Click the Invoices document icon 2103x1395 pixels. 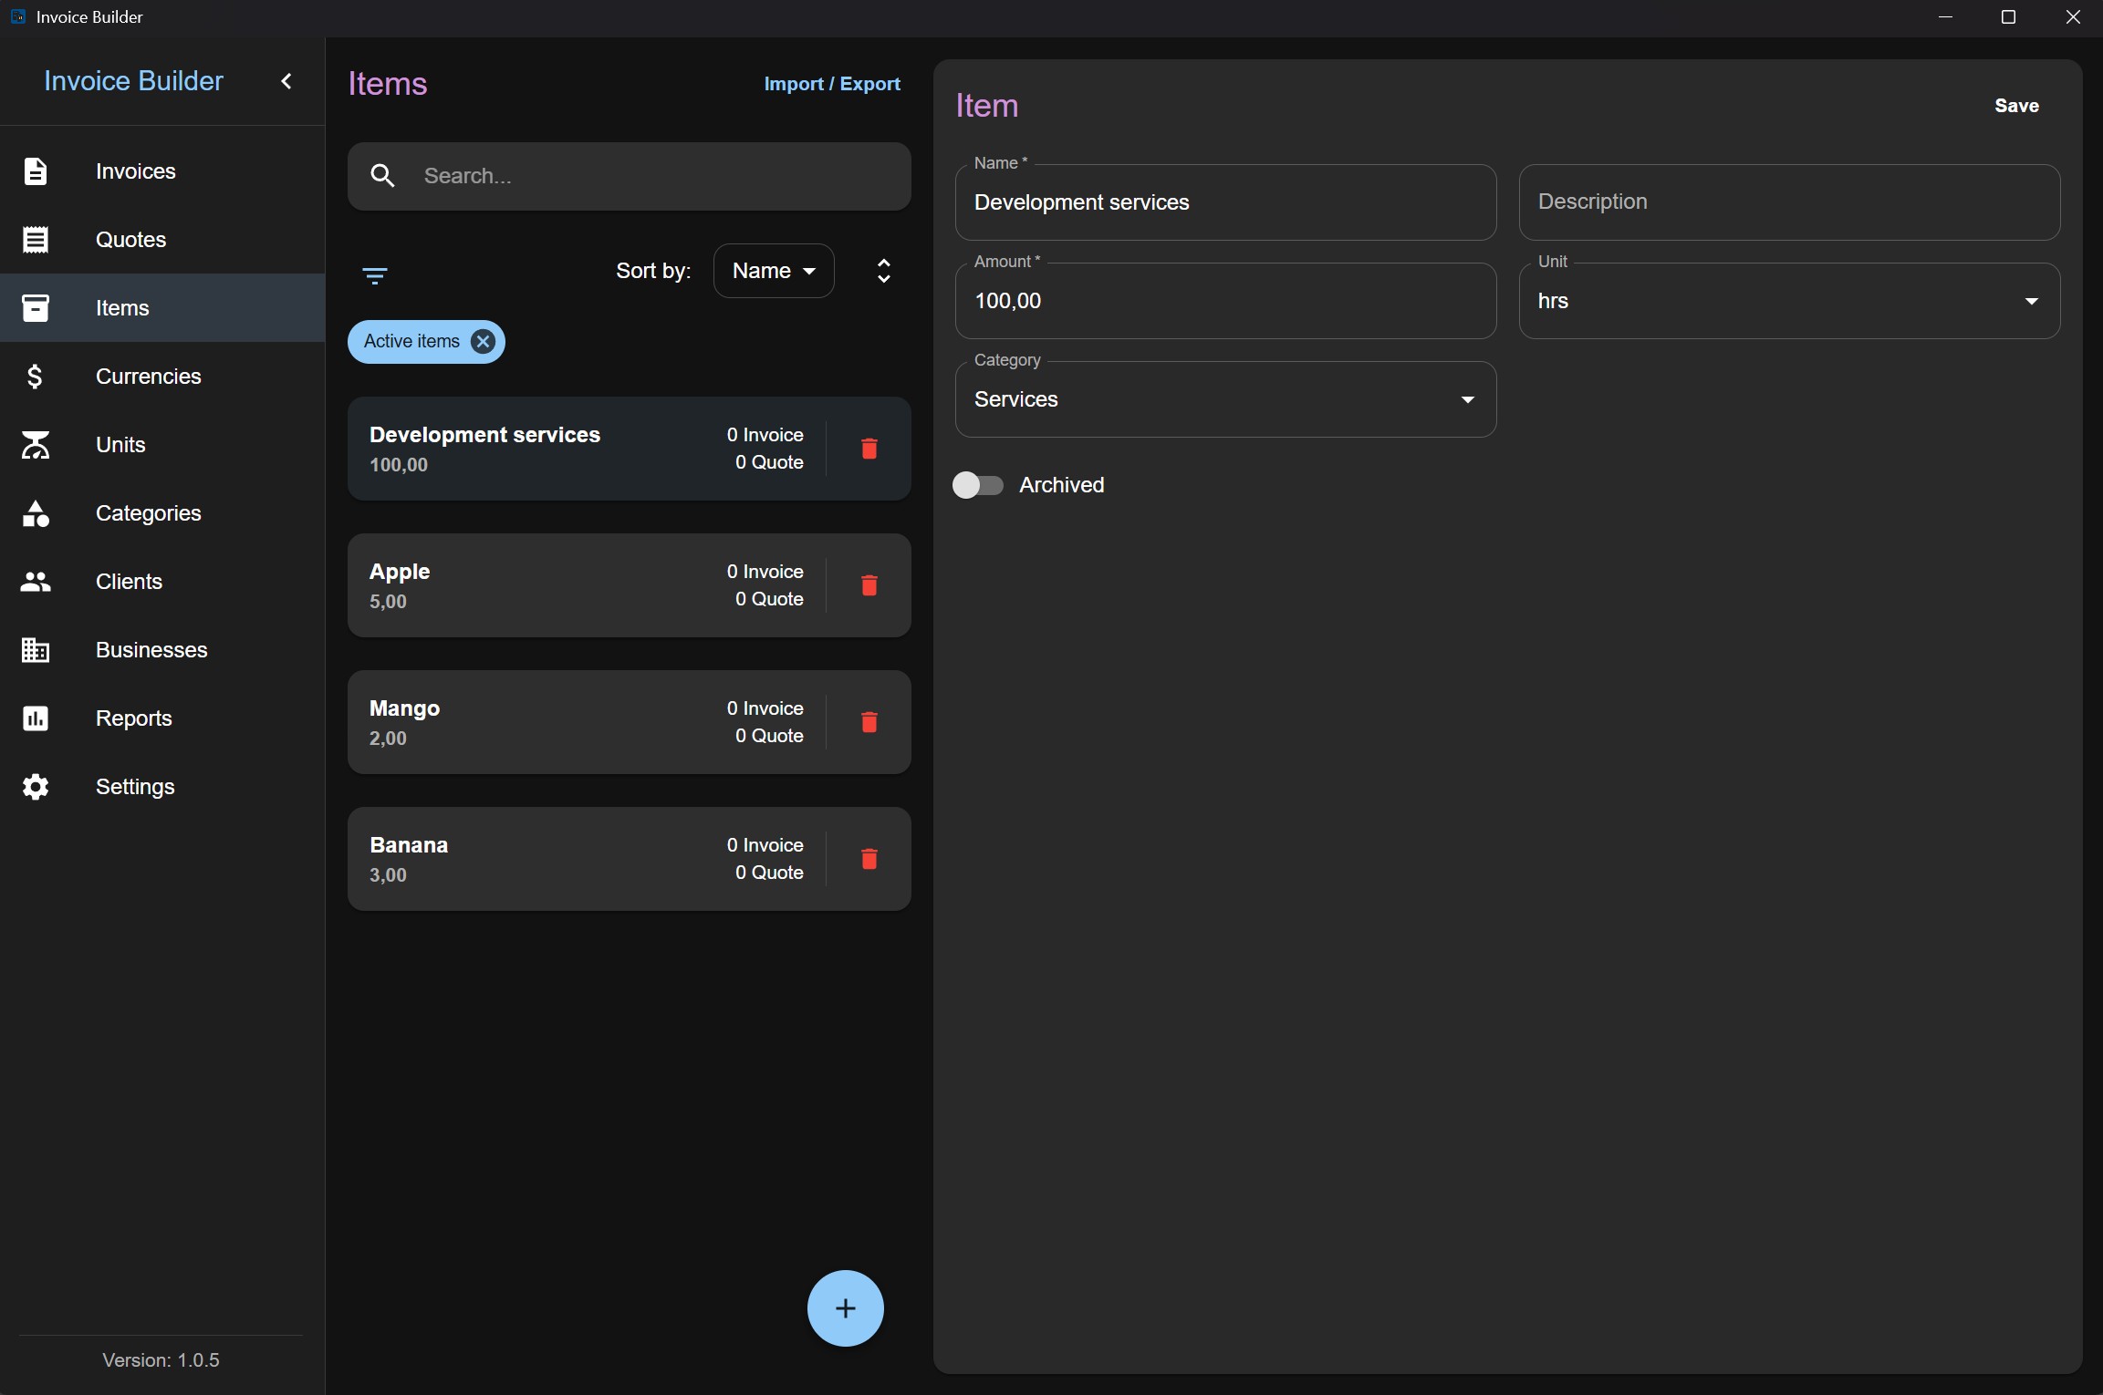[x=36, y=171]
